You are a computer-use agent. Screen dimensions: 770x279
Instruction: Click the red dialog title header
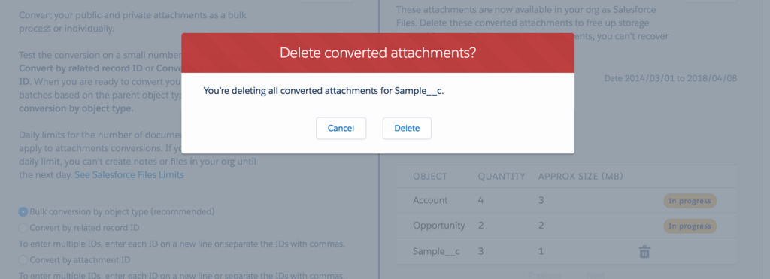(377, 53)
